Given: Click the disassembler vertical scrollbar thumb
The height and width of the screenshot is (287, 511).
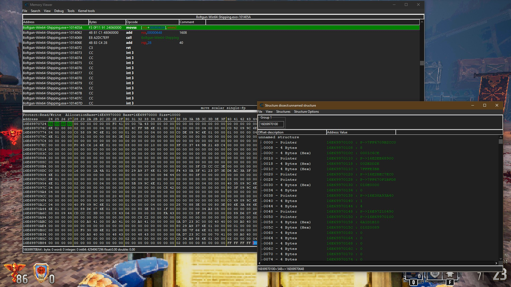Looking at the screenshot, I should (422, 63).
